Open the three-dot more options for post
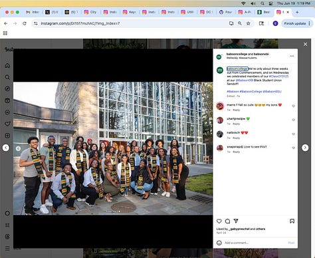The width and height of the screenshot is (315, 258). (292, 56)
